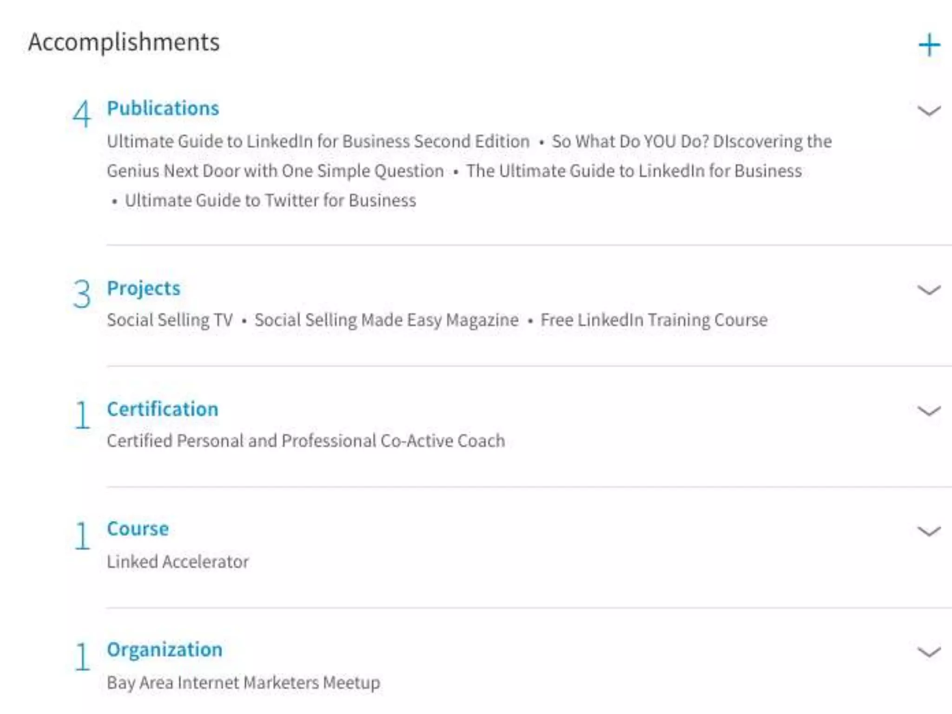This screenshot has width=952, height=714.
Task: Expand the Publications section chevron
Action: coord(929,111)
